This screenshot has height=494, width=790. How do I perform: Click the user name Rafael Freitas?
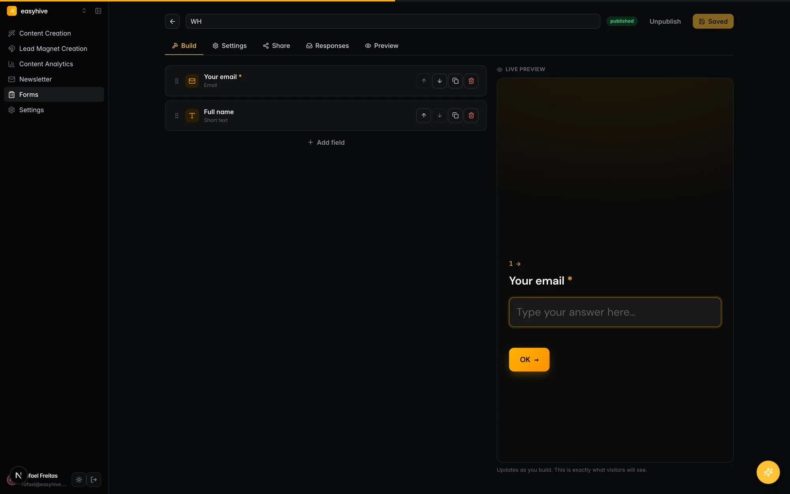(43, 476)
